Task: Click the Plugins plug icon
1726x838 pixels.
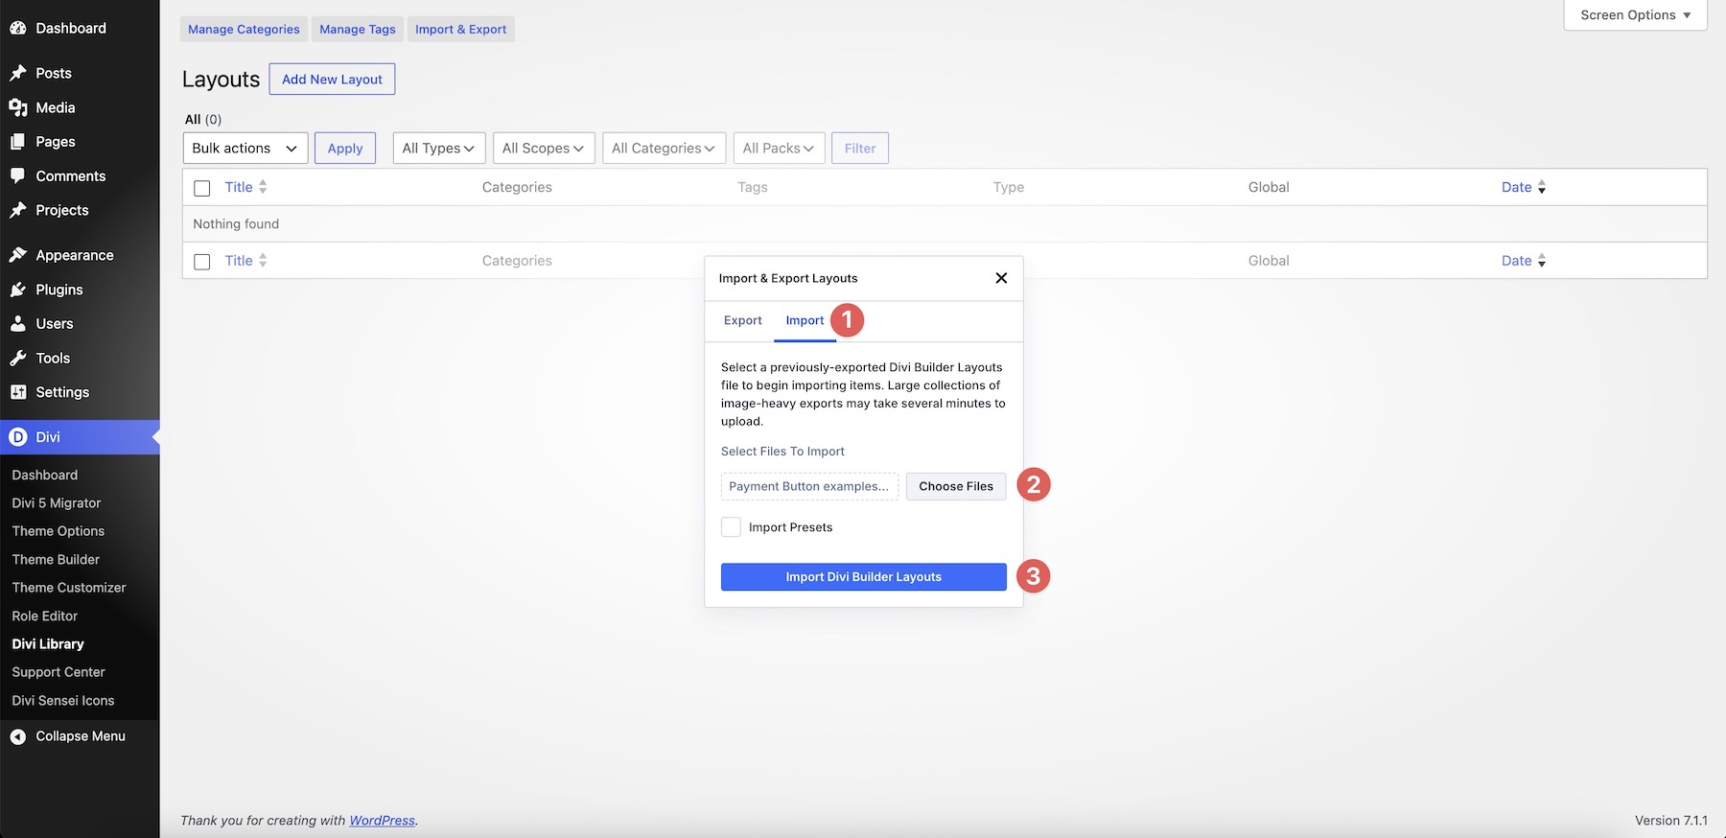Action: pyautogui.click(x=17, y=290)
